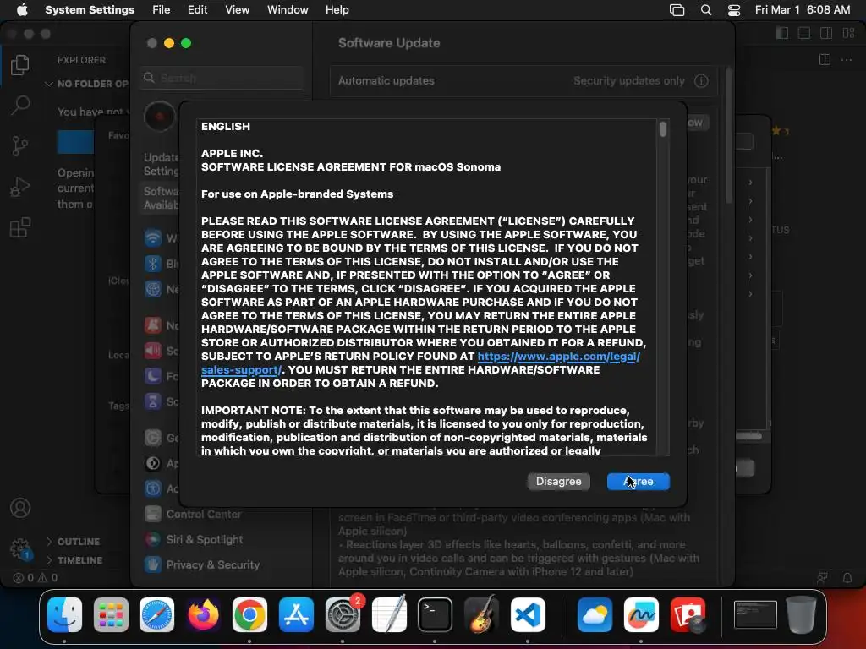Click the Automatic updates info icon

pos(701,81)
